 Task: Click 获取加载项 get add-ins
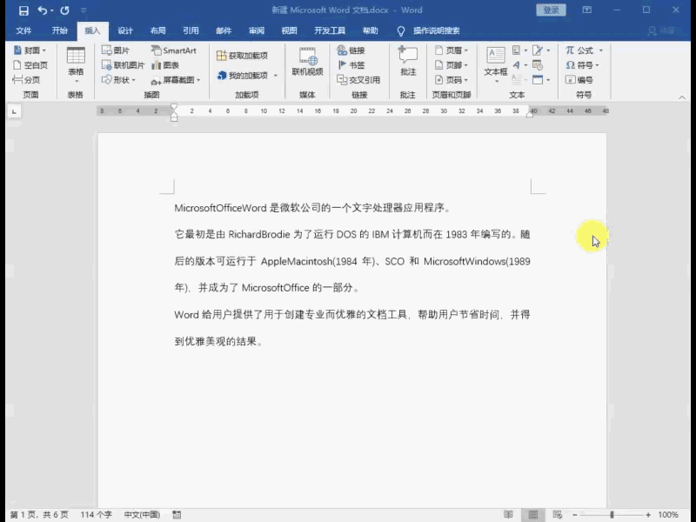(x=242, y=56)
